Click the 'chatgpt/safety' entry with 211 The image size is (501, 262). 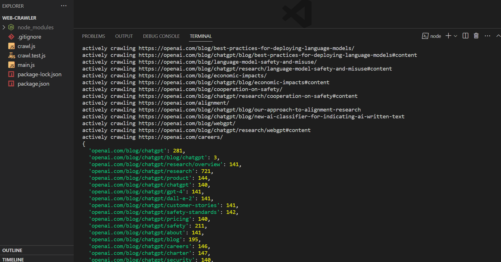[148, 226]
